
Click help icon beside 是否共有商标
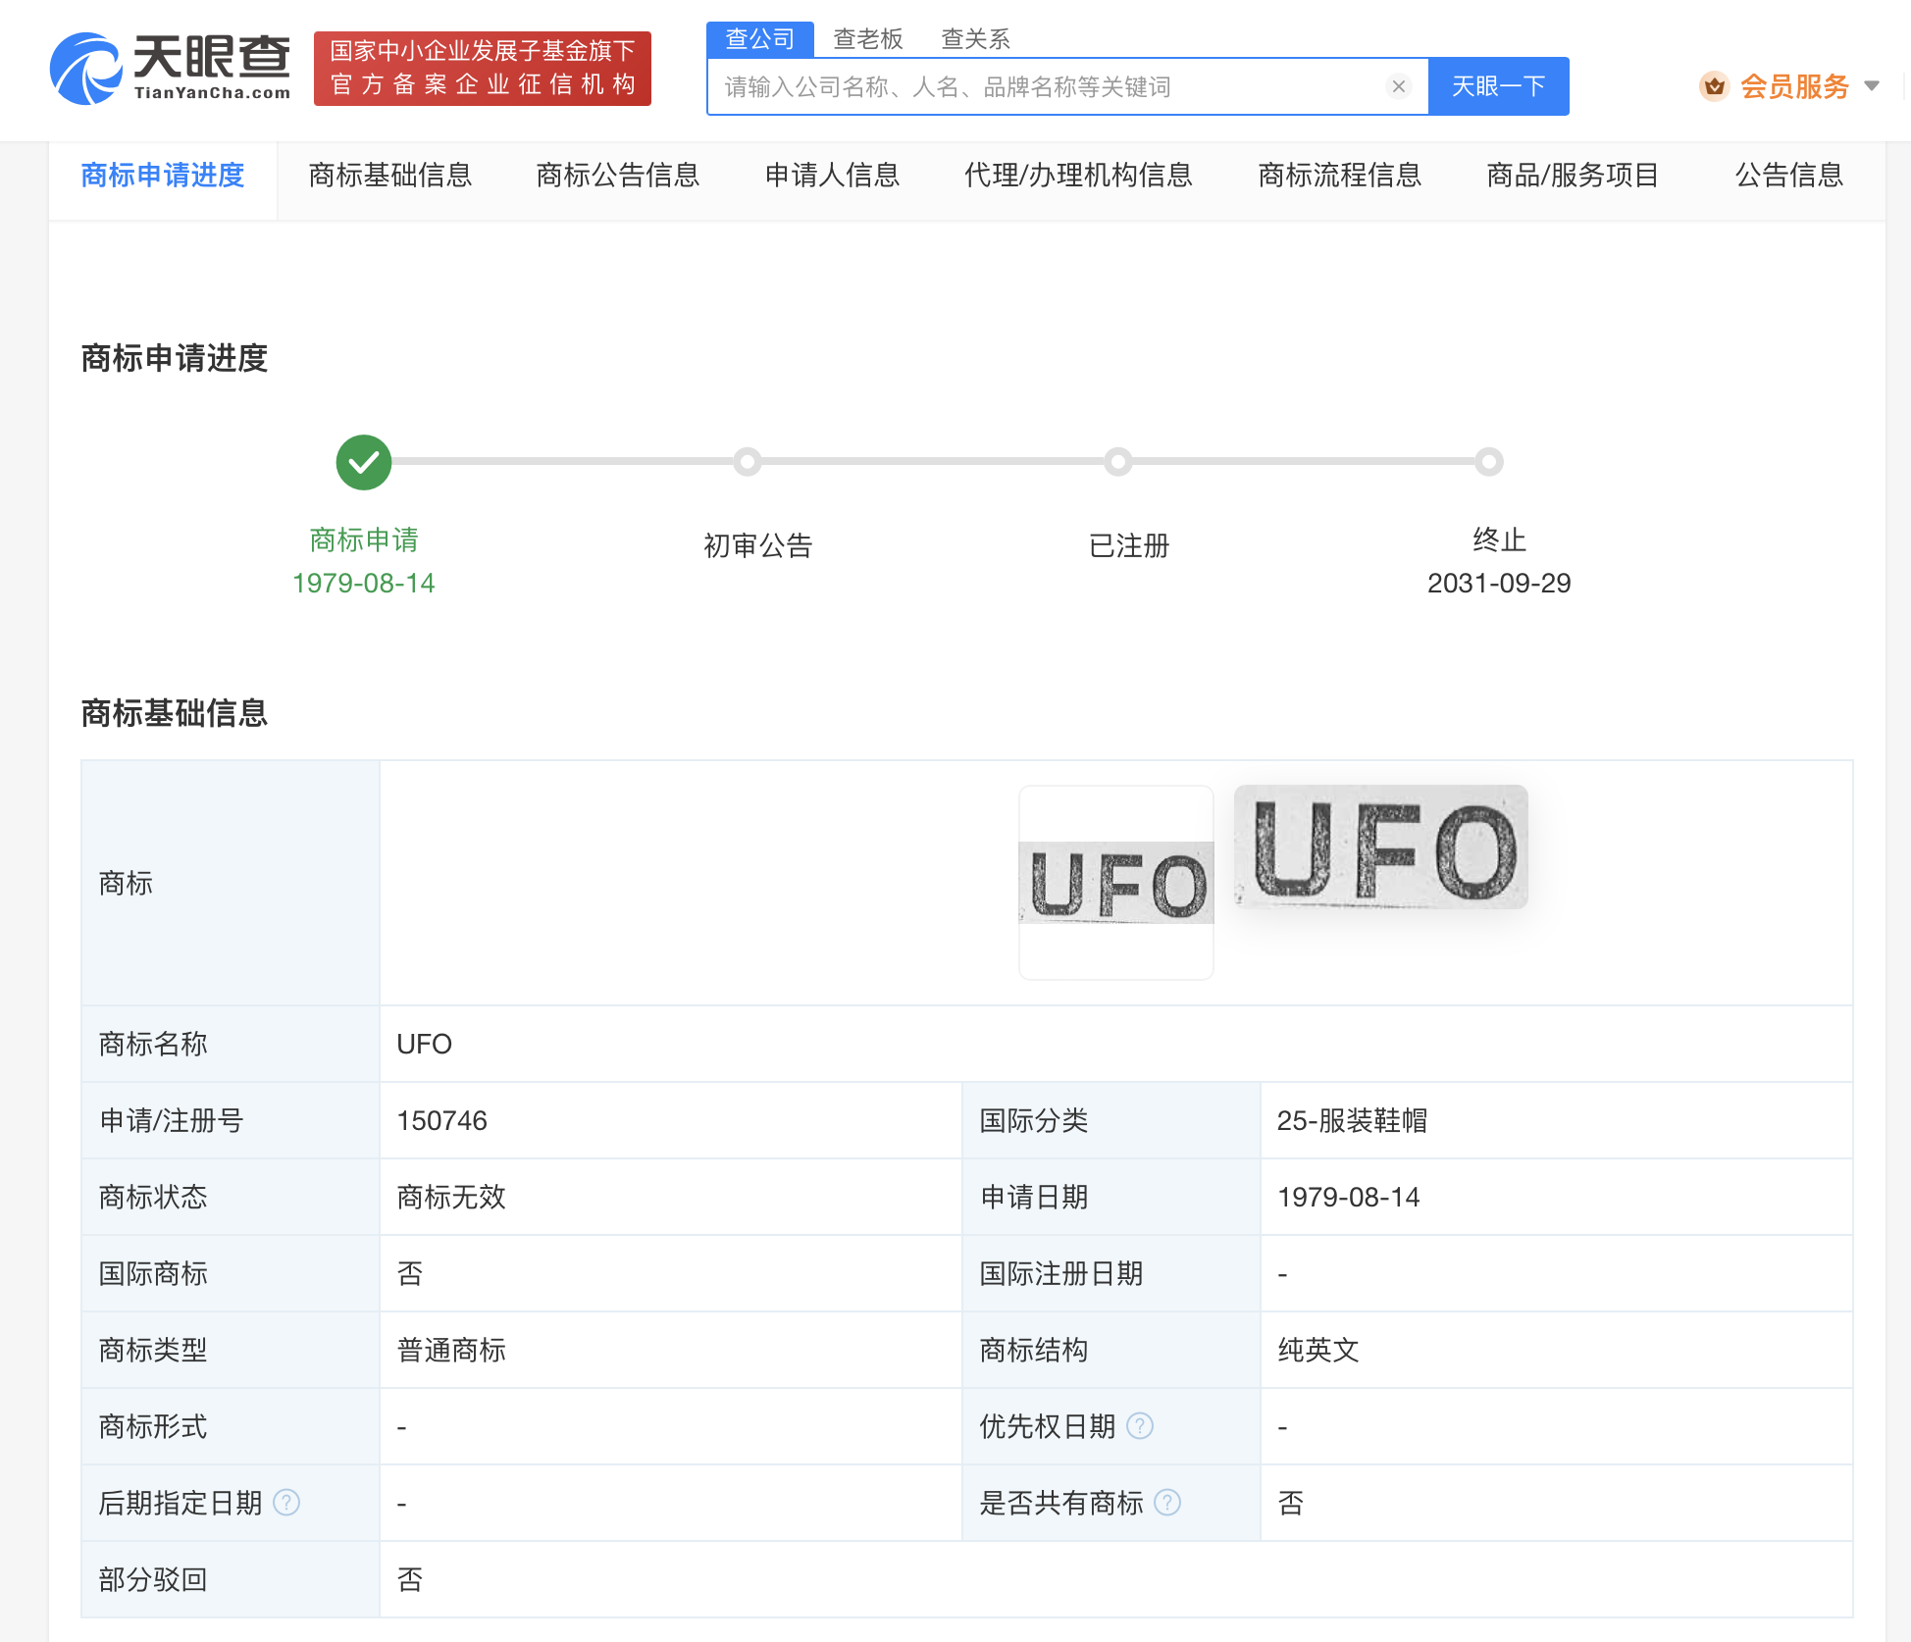tap(1167, 1502)
